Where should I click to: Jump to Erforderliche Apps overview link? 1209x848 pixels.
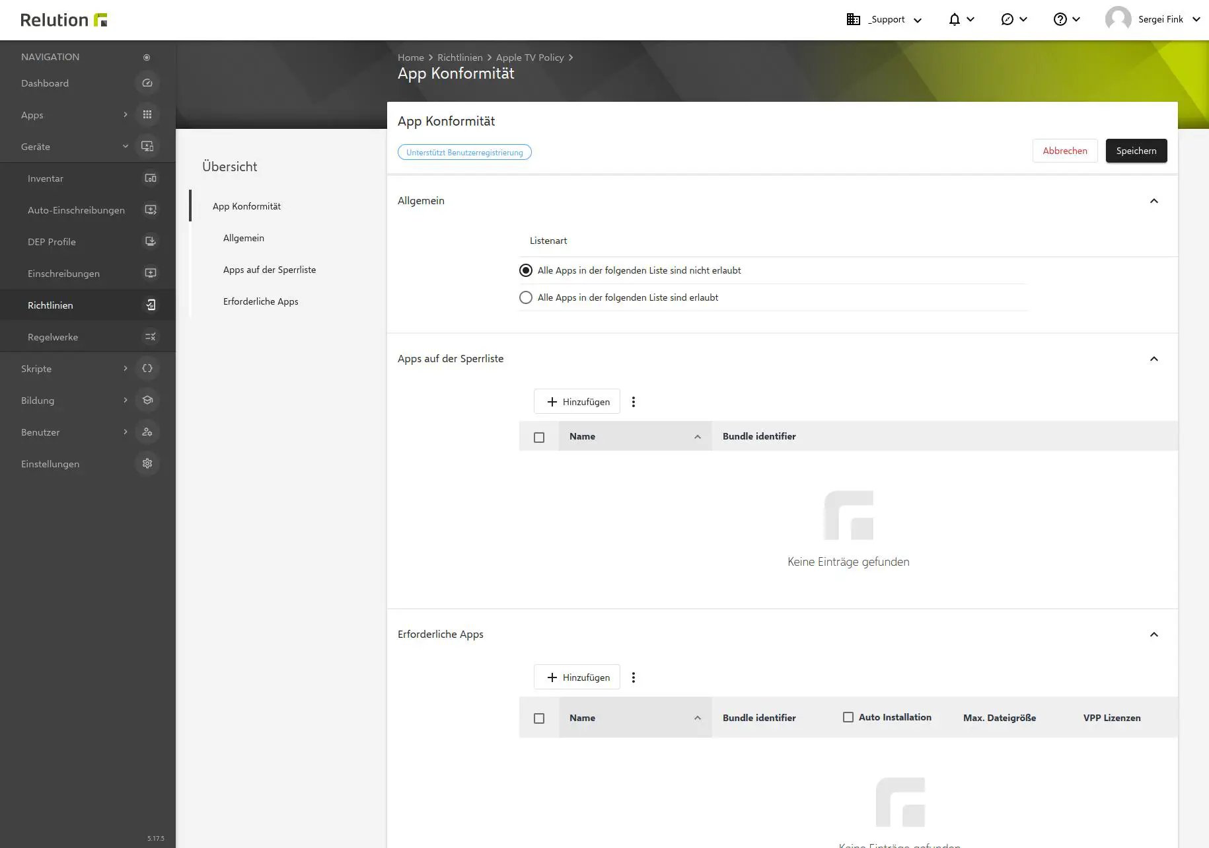pos(261,301)
